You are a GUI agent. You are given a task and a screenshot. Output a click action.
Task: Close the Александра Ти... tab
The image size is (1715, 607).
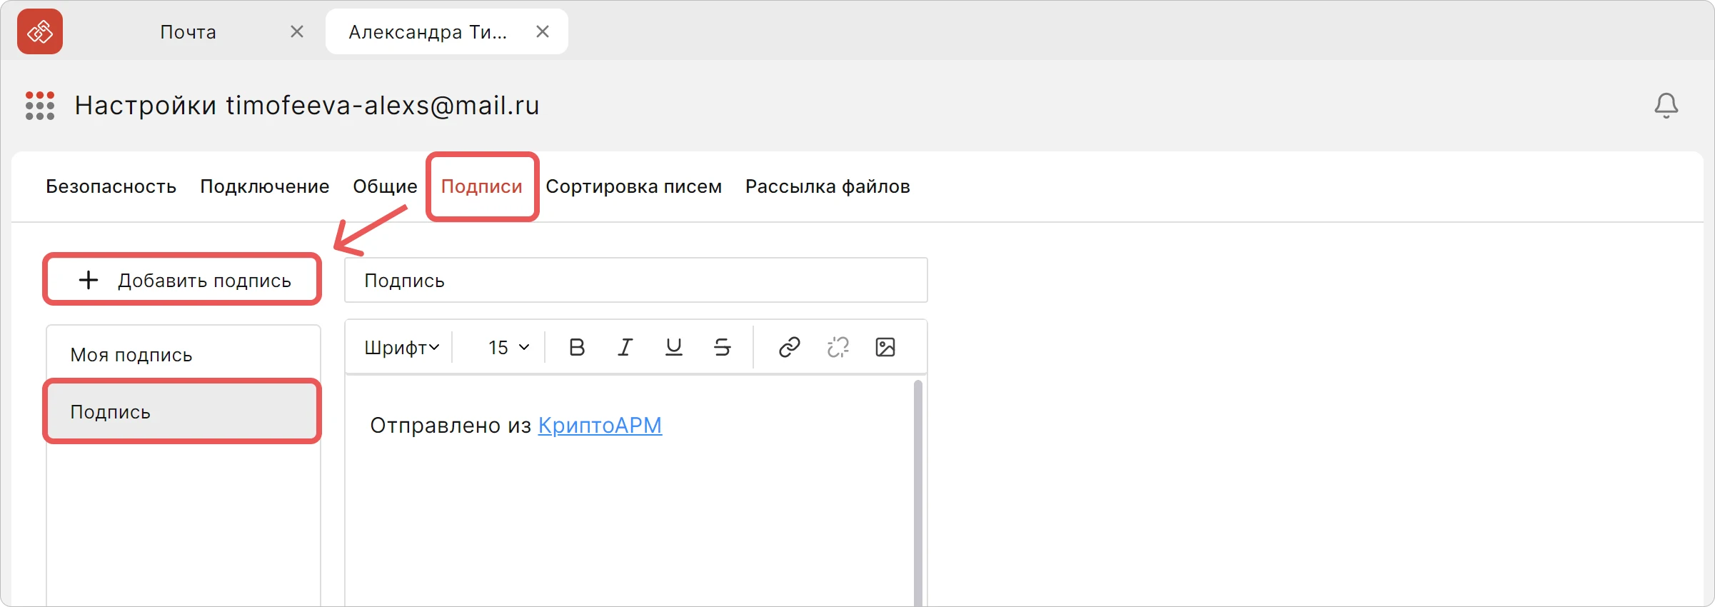point(543,31)
